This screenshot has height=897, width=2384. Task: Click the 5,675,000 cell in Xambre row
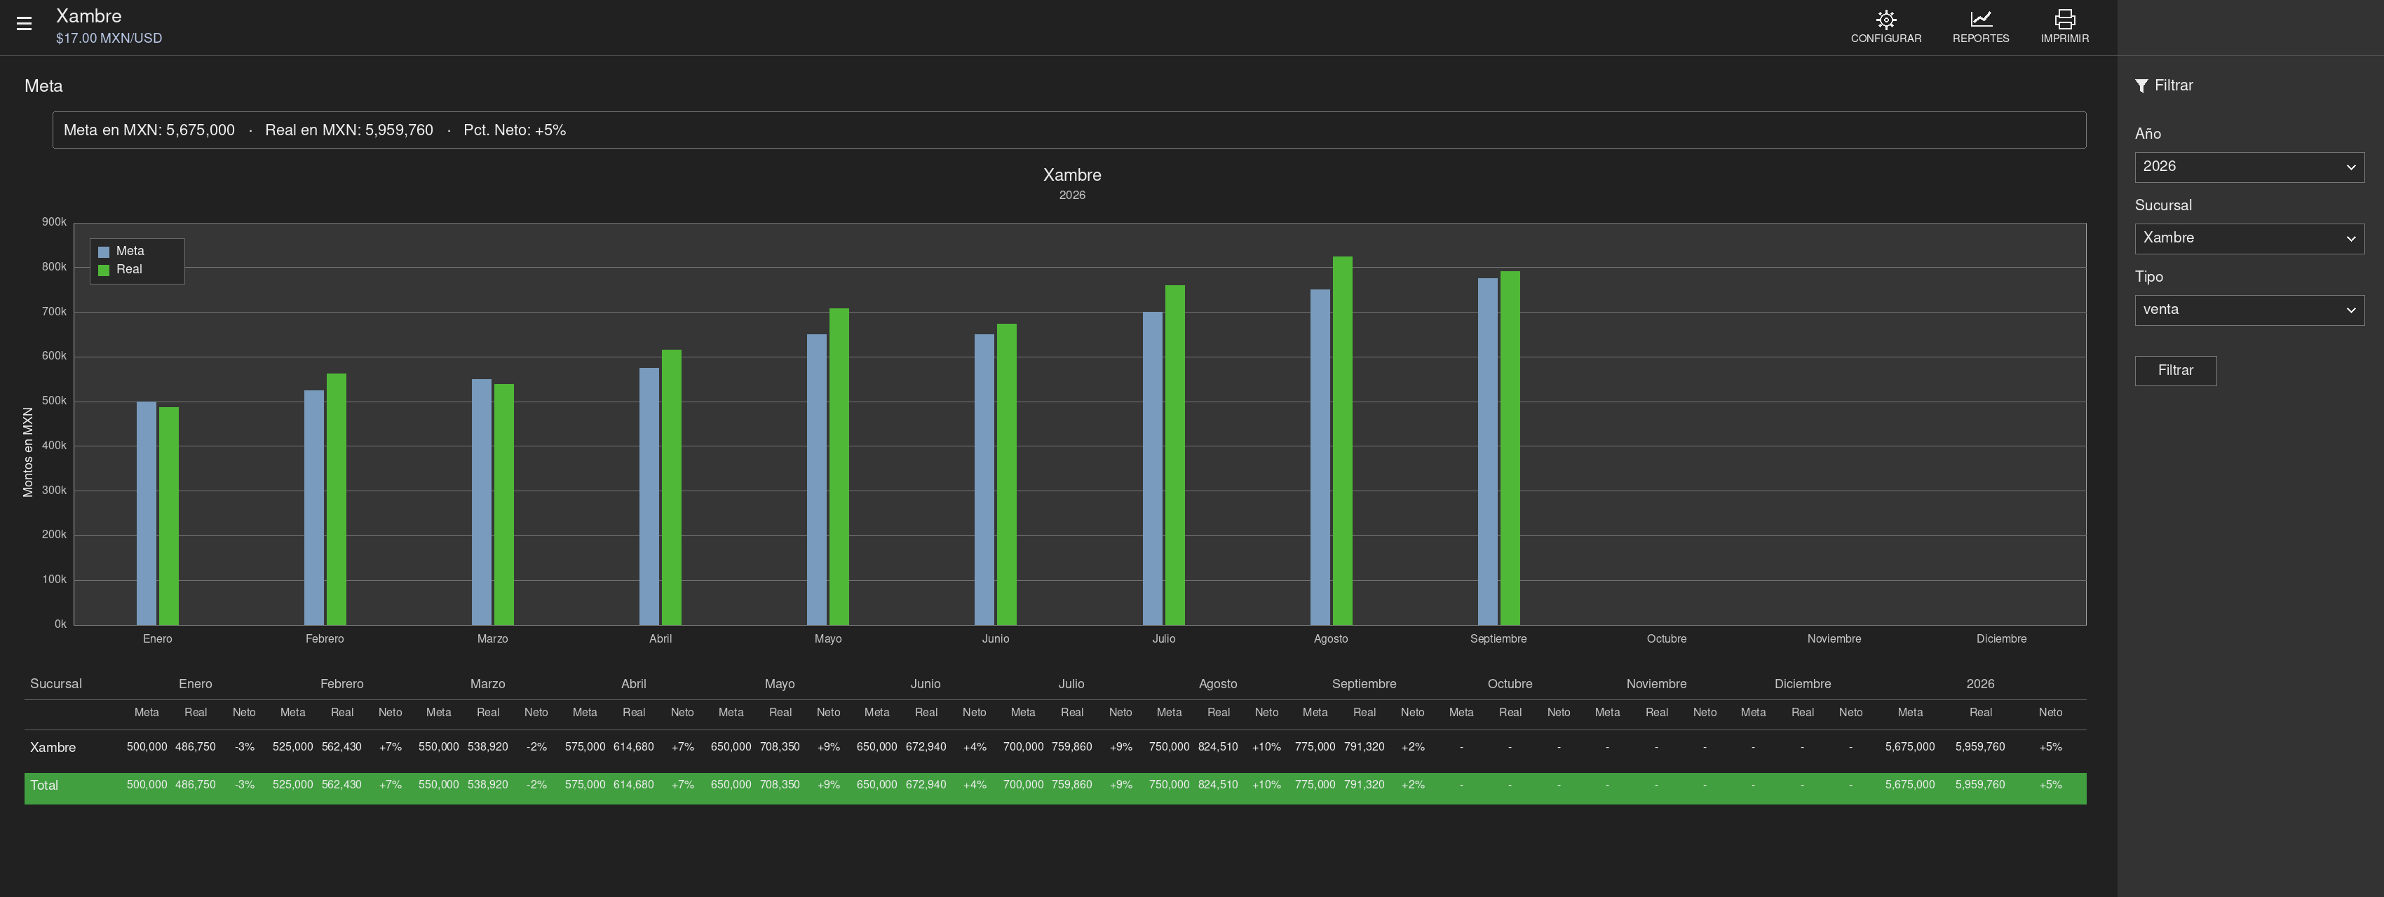[1909, 747]
